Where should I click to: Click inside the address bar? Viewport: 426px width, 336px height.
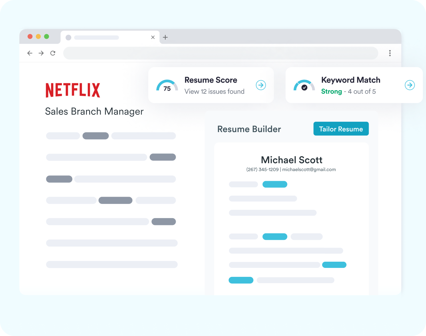point(221,53)
